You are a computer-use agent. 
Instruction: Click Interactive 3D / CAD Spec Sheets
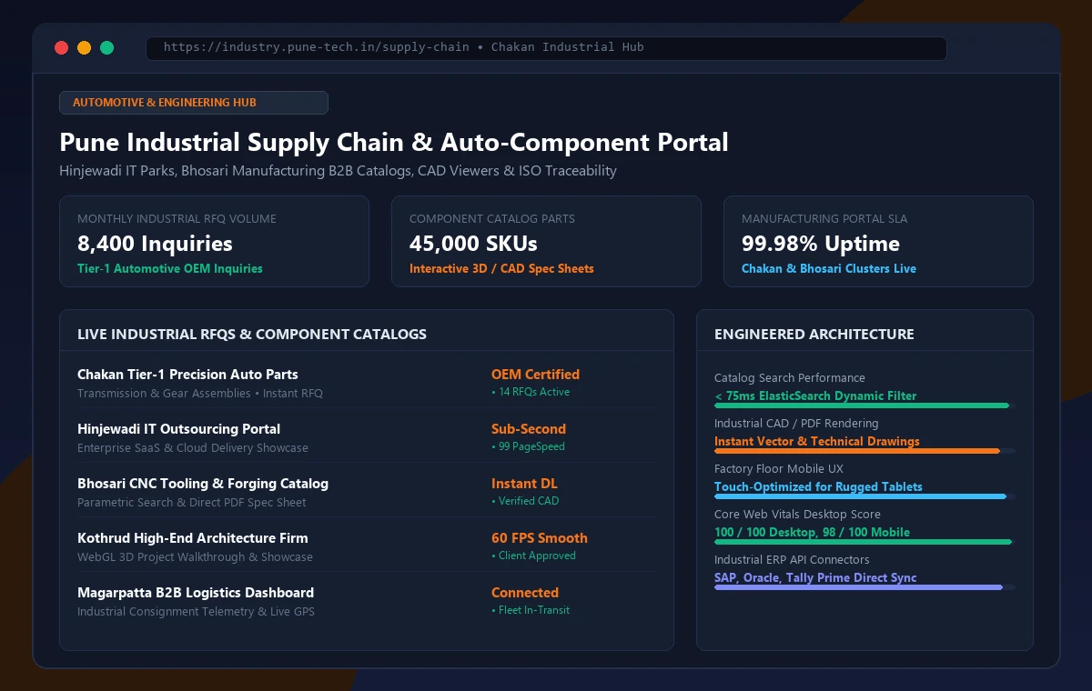pyautogui.click(x=501, y=269)
